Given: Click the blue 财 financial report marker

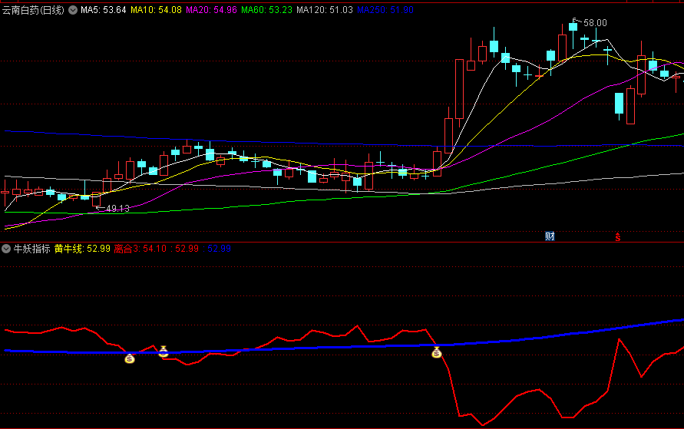Looking at the screenshot, I should [x=550, y=236].
